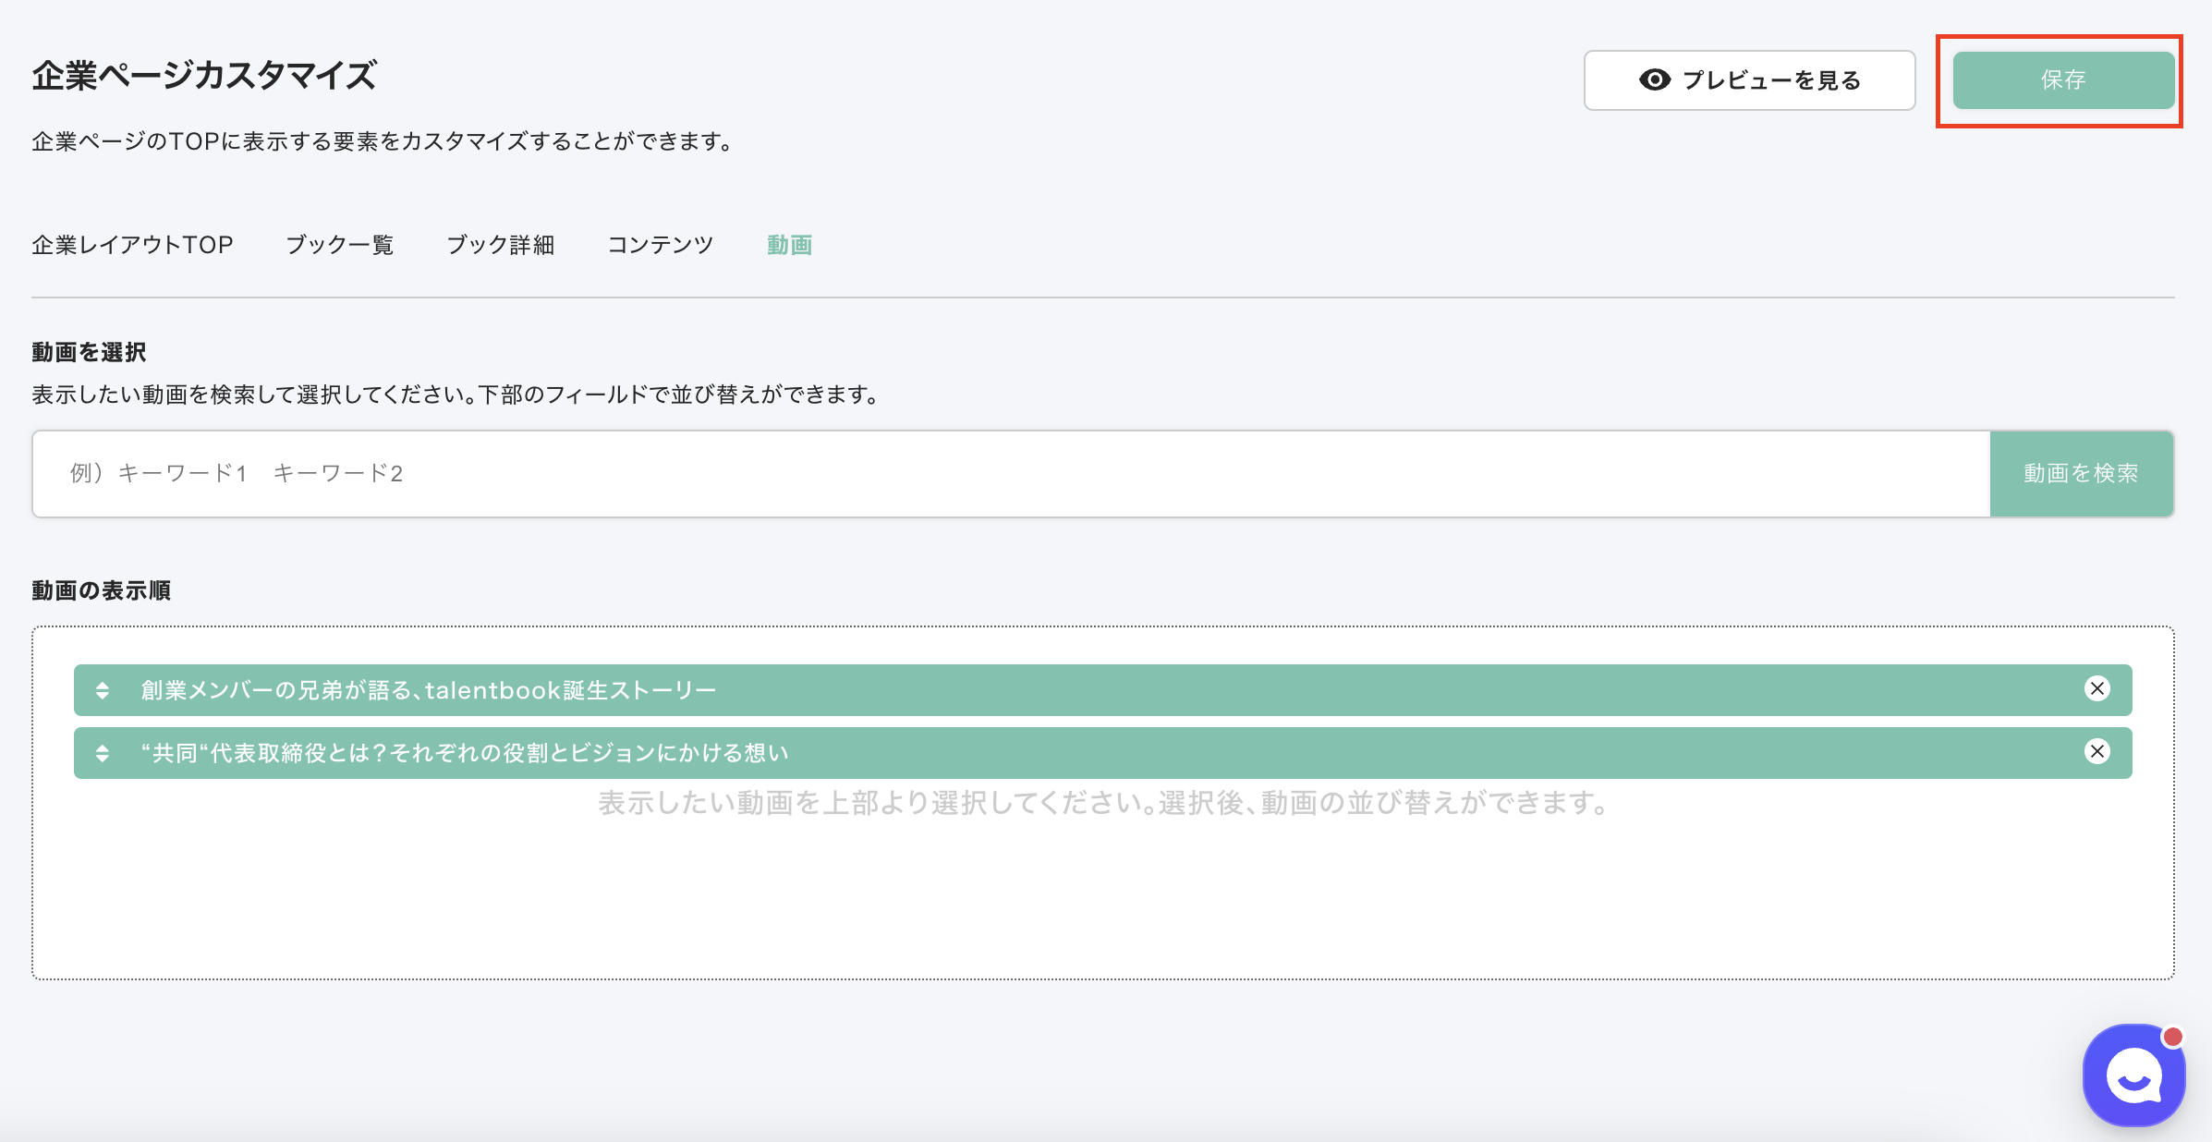Click the eye icon in preview button
This screenshot has height=1142, width=2212.
(x=1654, y=80)
